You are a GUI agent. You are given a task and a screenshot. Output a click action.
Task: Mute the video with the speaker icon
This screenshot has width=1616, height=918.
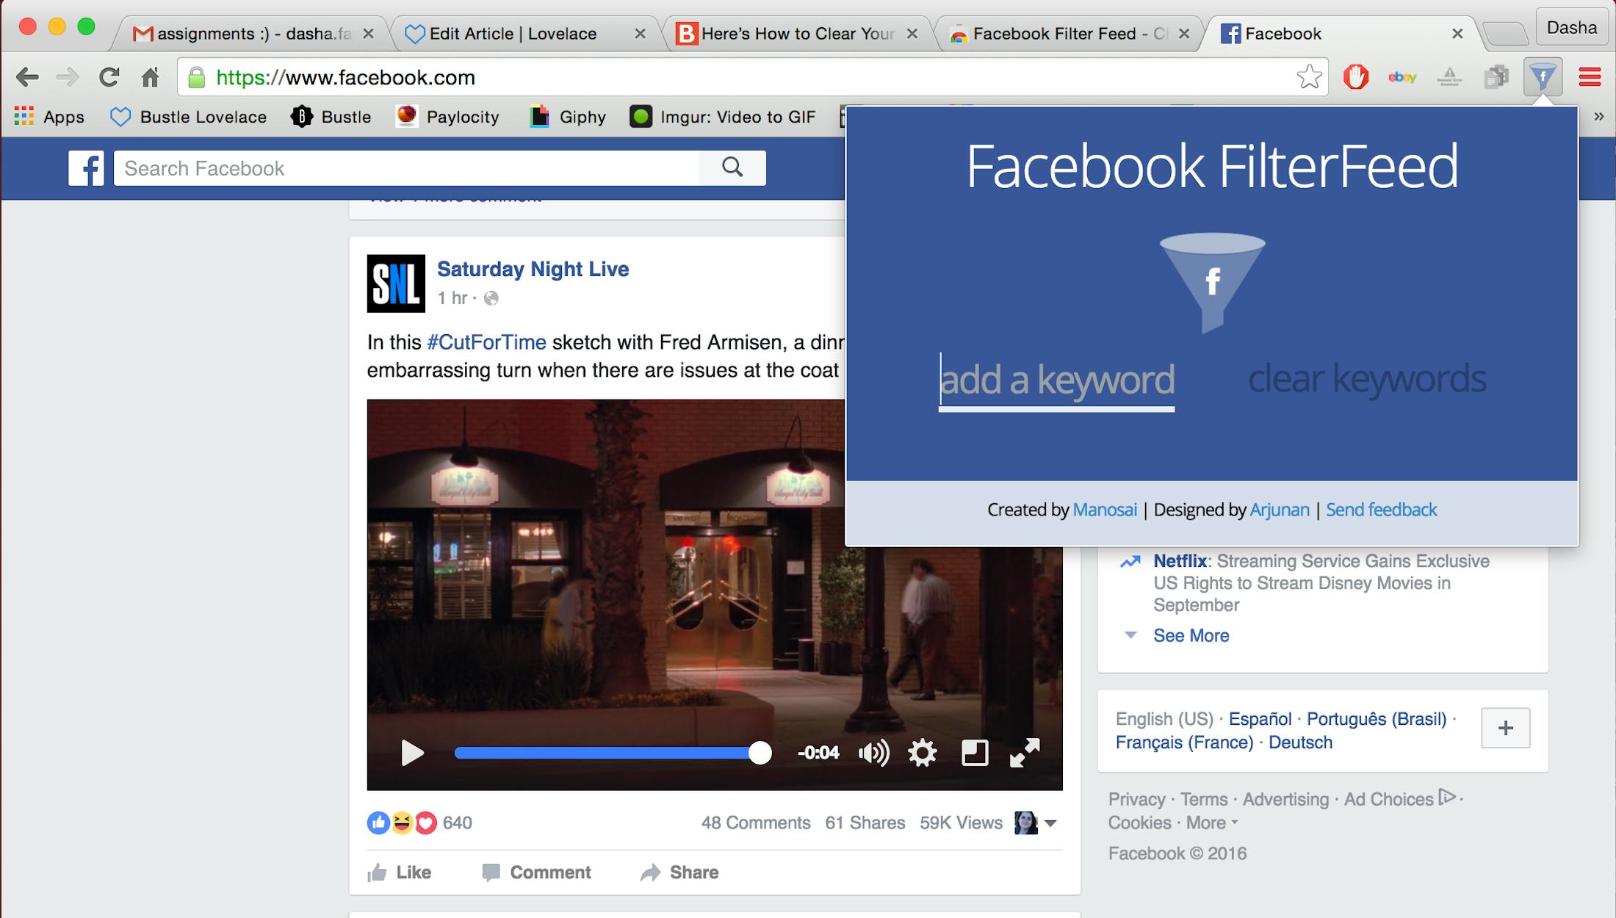coord(873,753)
